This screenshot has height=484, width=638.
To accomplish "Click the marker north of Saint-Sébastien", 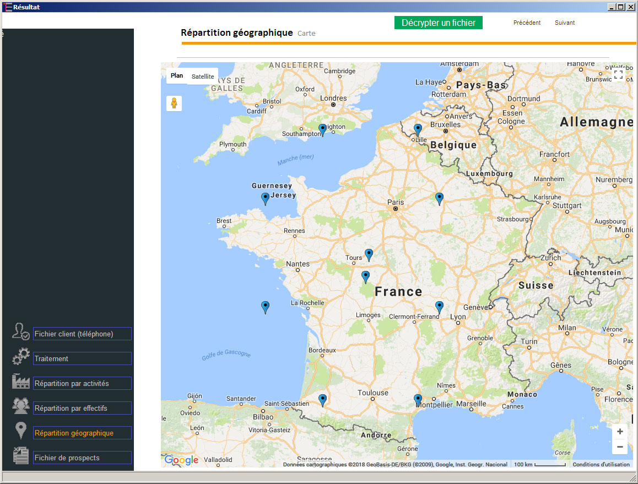I will pyautogui.click(x=322, y=400).
